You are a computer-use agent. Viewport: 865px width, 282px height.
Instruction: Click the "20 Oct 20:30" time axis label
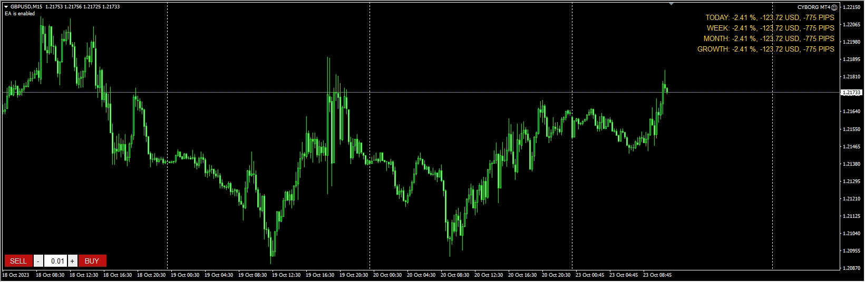coord(556,275)
